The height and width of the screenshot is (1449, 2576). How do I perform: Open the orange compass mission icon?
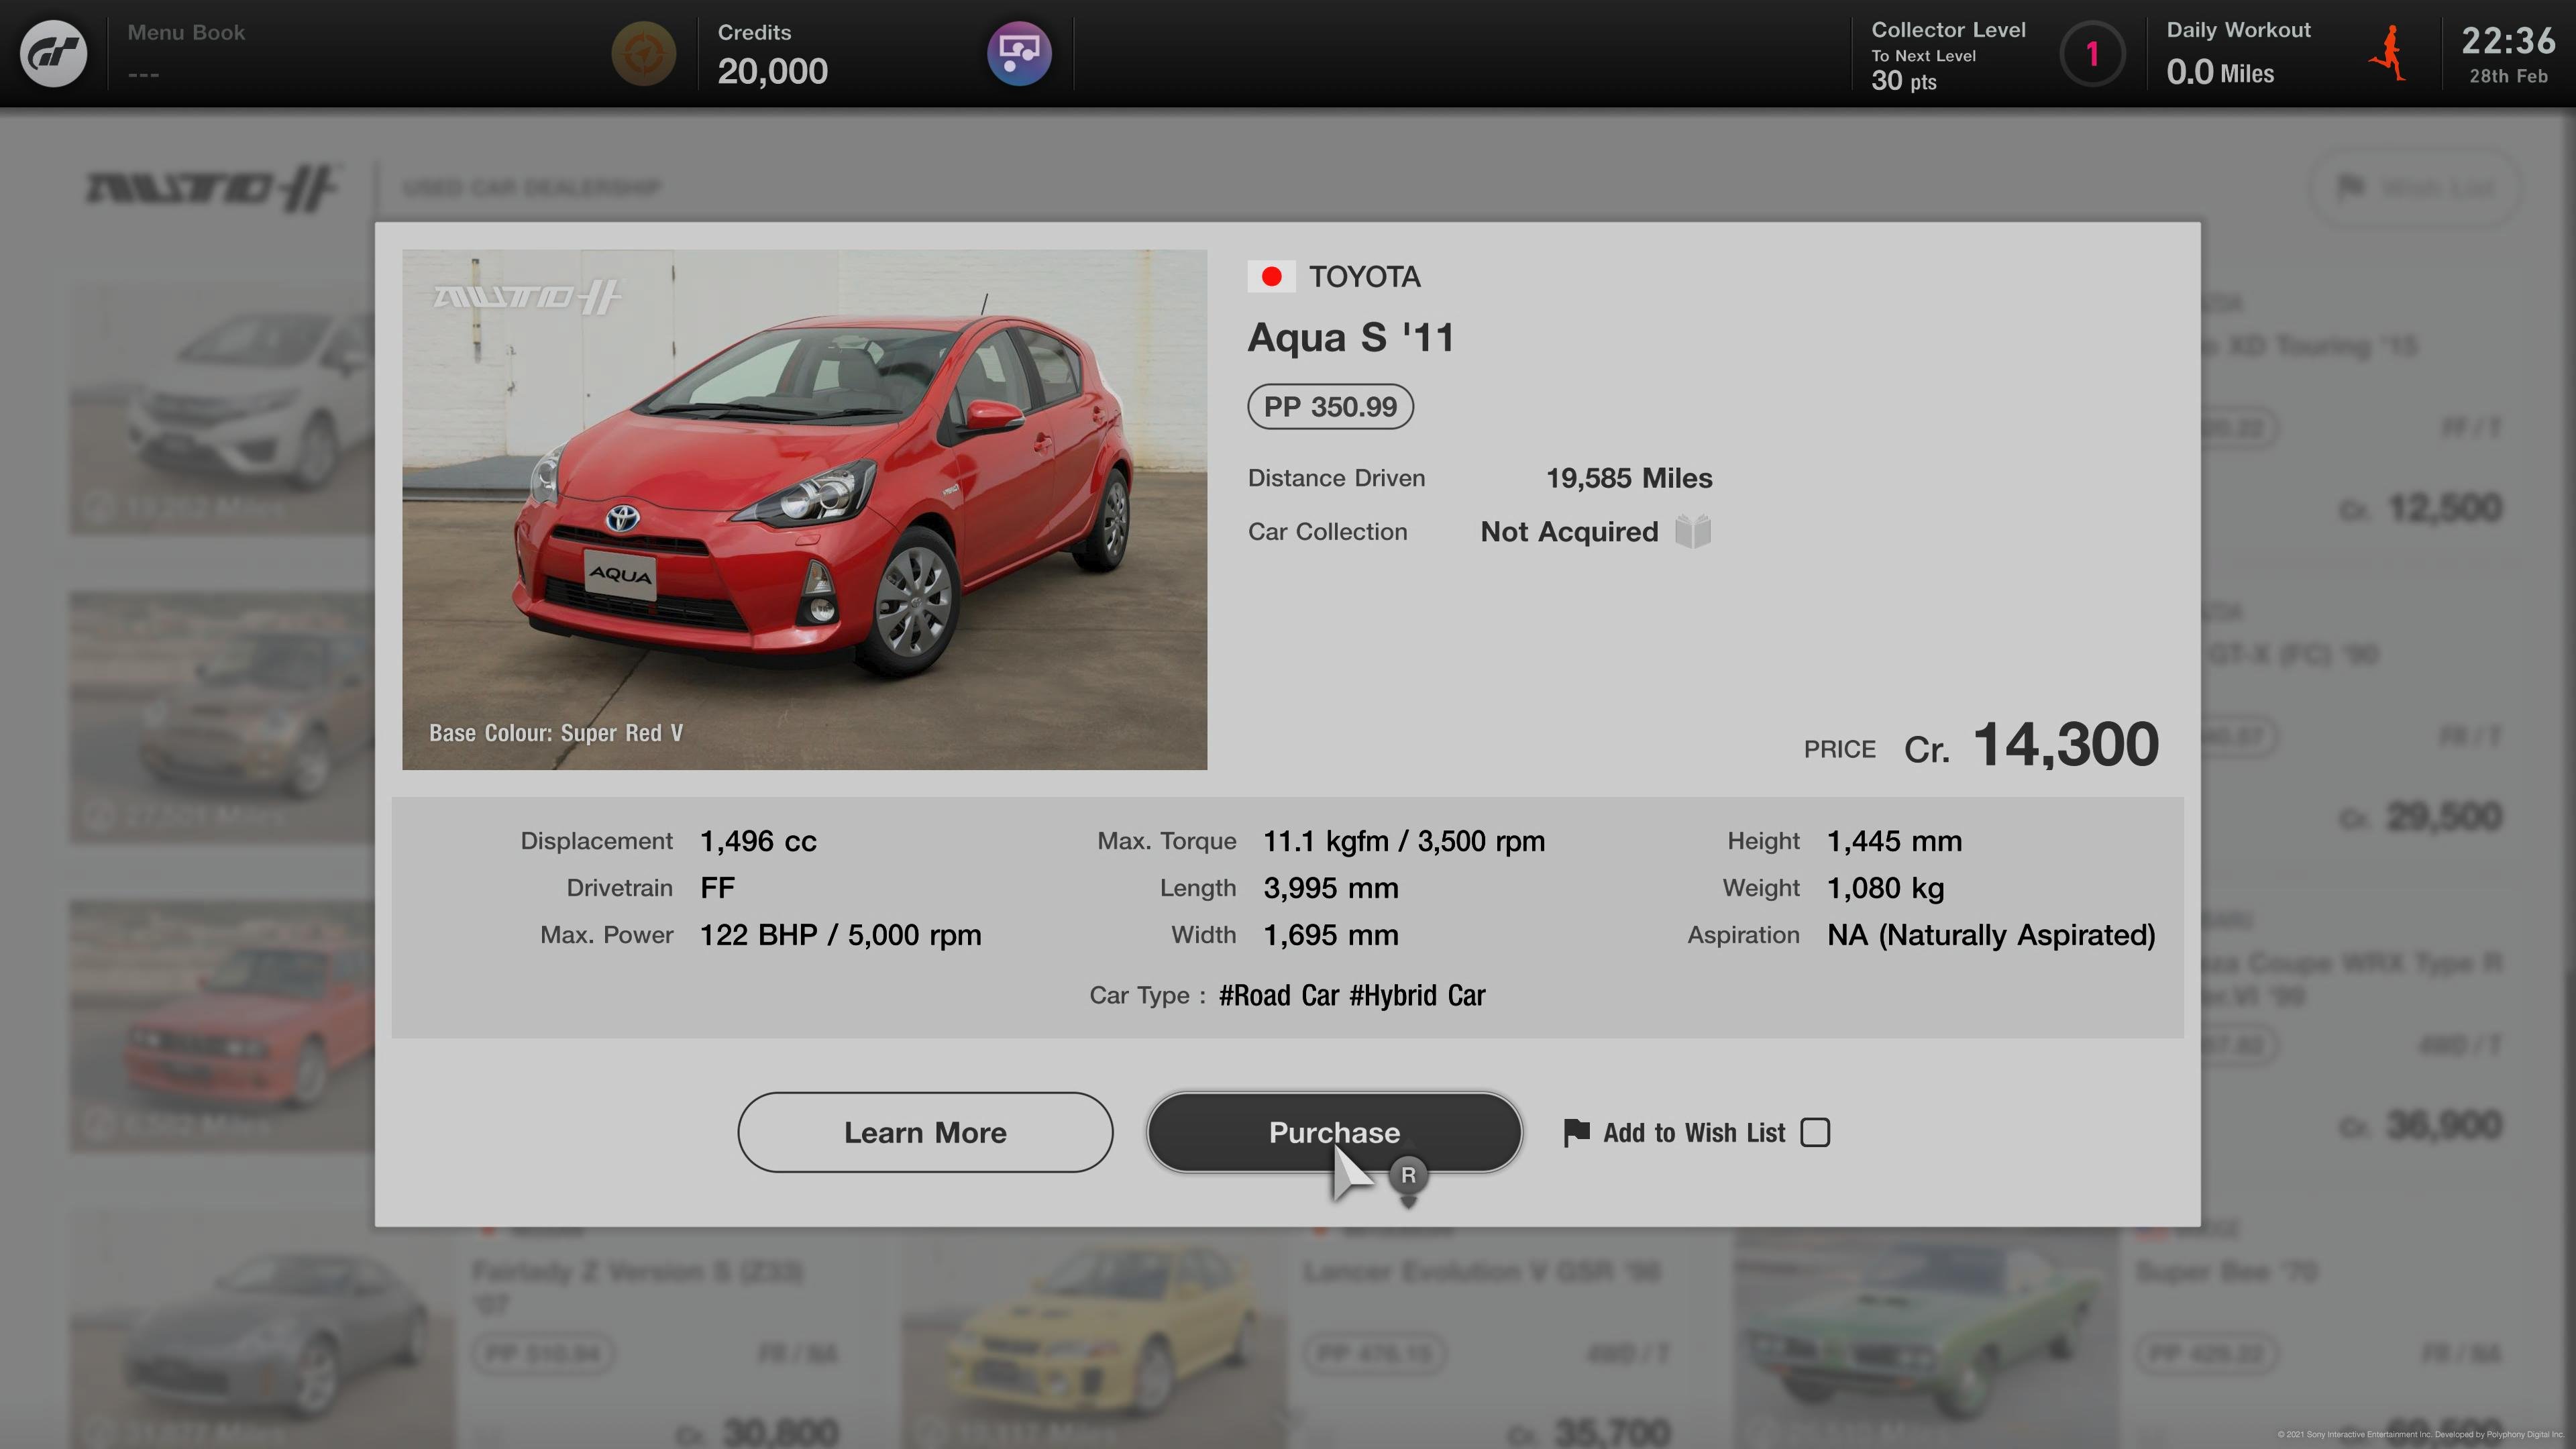tap(643, 53)
